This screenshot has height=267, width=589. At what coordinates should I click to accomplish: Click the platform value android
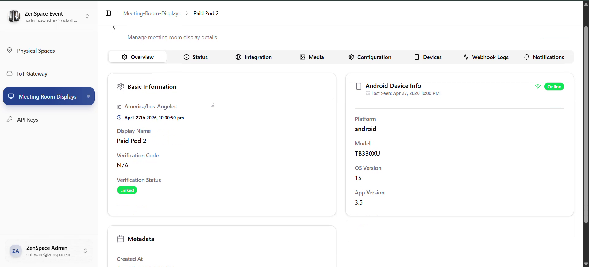point(365,129)
